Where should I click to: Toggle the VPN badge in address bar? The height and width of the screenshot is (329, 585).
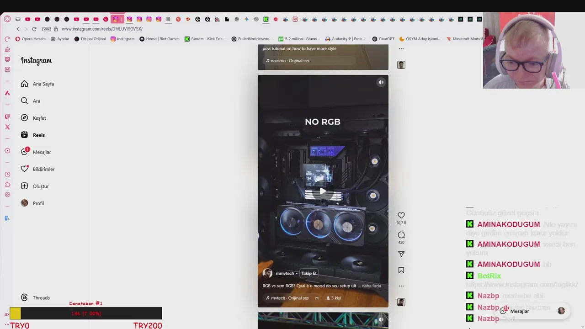click(x=47, y=29)
